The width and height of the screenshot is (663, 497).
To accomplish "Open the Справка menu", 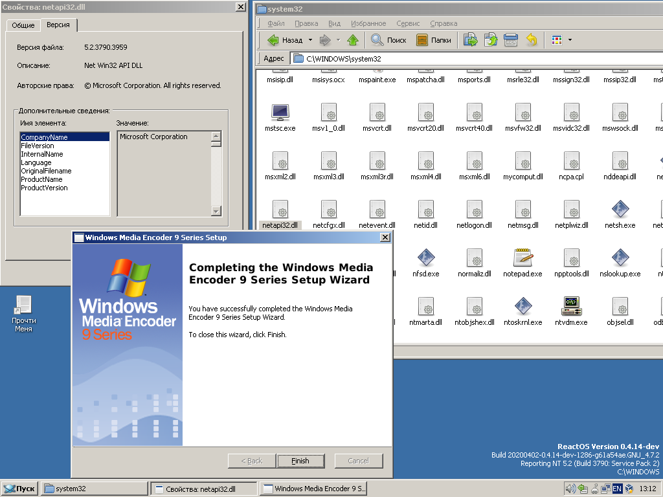I will click(x=444, y=23).
